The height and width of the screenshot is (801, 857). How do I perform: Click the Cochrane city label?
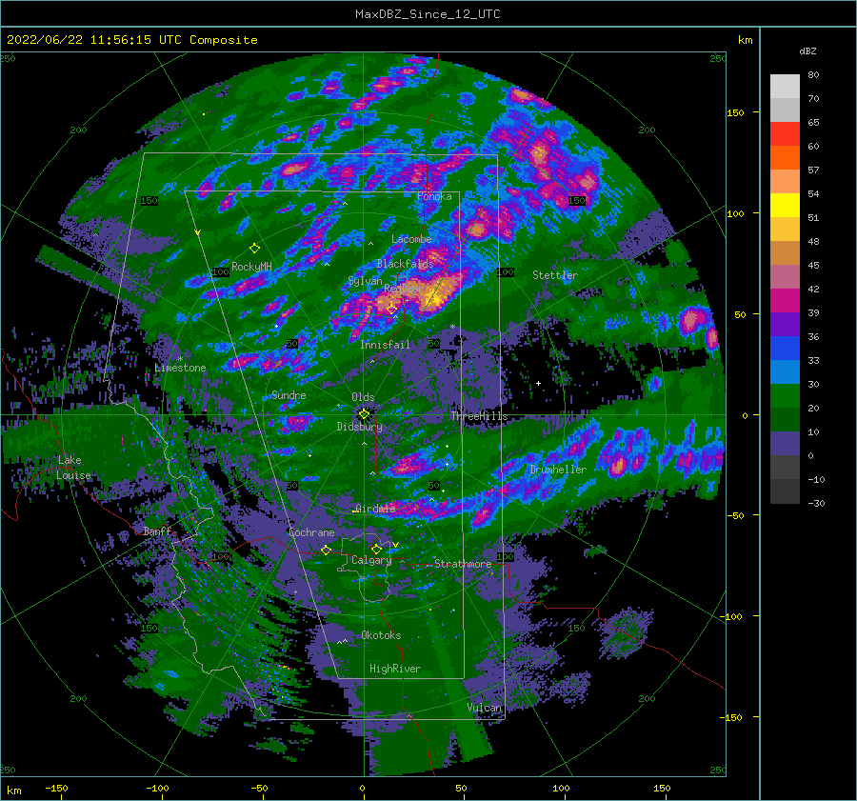pyautogui.click(x=311, y=532)
